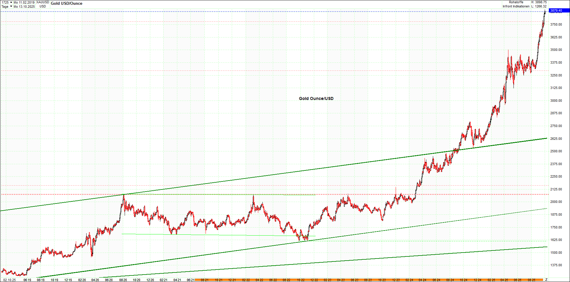The image size is (570, 282).
Task: Click the H: 3898.75 high value
Action: [539, 2]
